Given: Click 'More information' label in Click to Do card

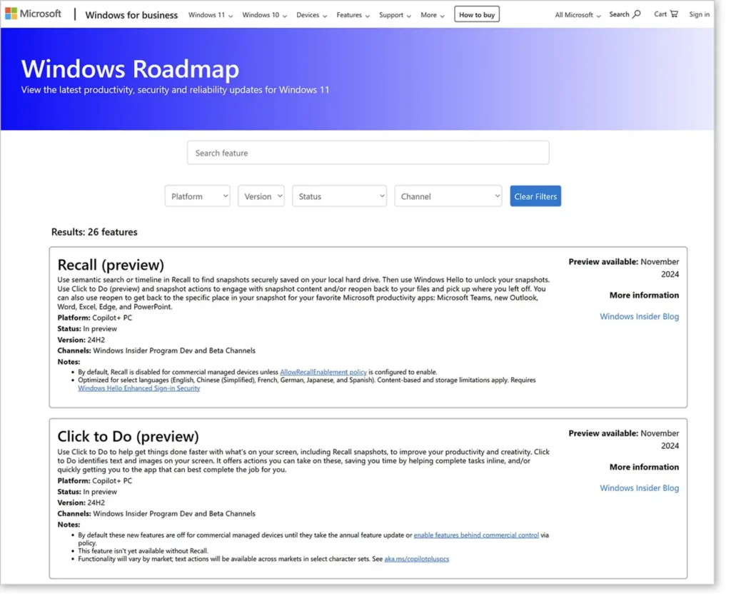Looking at the screenshot, I should [644, 467].
